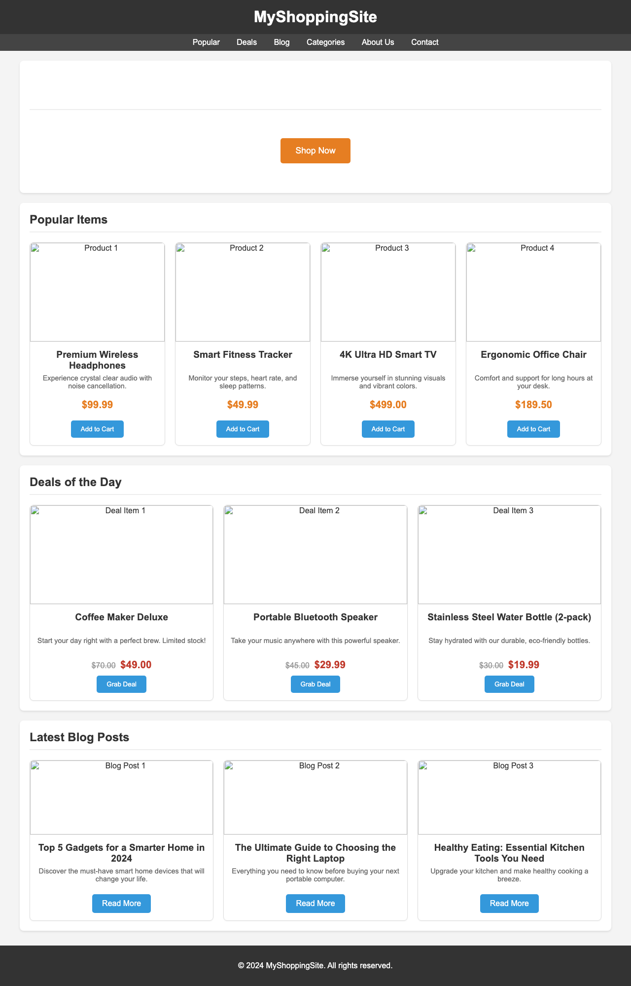Image resolution: width=631 pixels, height=986 pixels.
Task: Add 4K Ultra HD Smart TV to cart
Action: [x=387, y=429]
